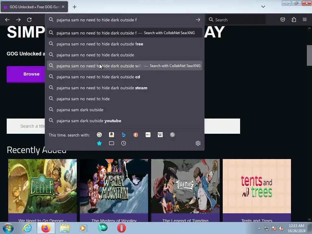
Task: Search this time with Google
Action: [99, 135]
